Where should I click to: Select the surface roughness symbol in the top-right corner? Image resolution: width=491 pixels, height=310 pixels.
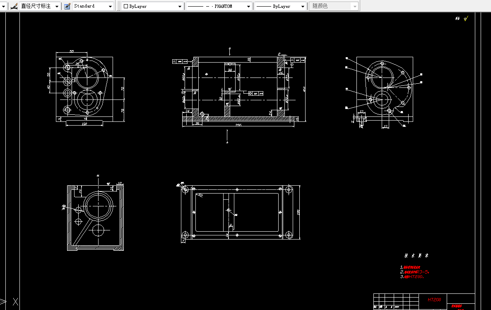tap(466, 19)
